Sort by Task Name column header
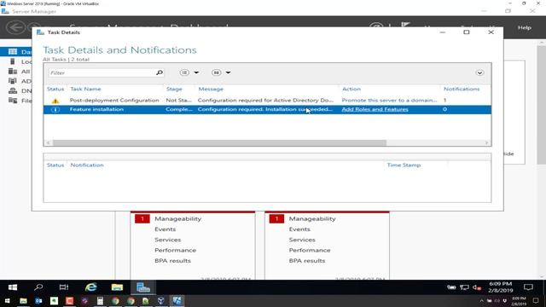The image size is (546, 307). pos(85,89)
